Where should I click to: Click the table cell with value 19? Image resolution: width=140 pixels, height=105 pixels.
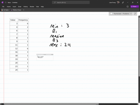(14, 59)
